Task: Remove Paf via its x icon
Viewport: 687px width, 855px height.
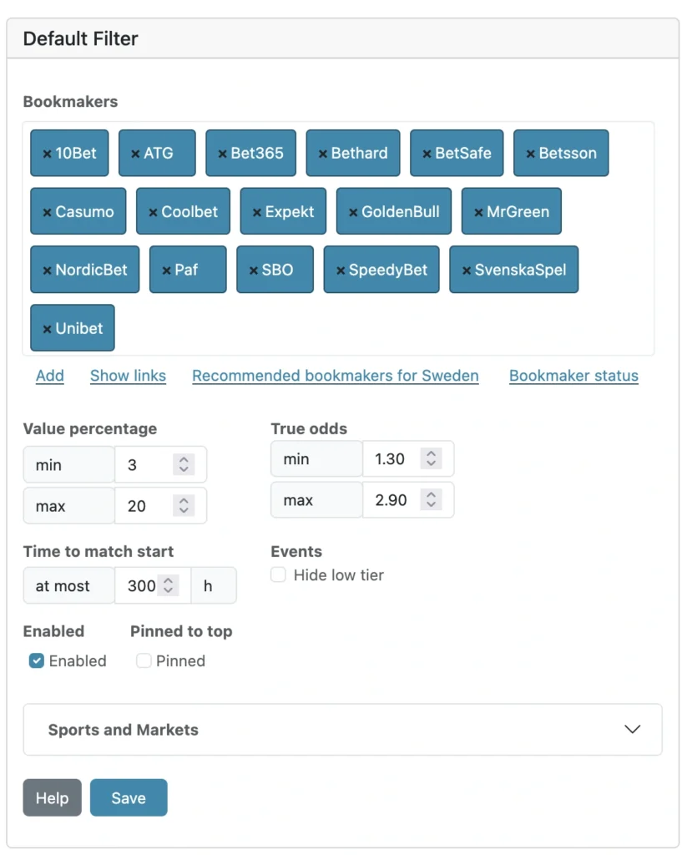Action: 167,271
